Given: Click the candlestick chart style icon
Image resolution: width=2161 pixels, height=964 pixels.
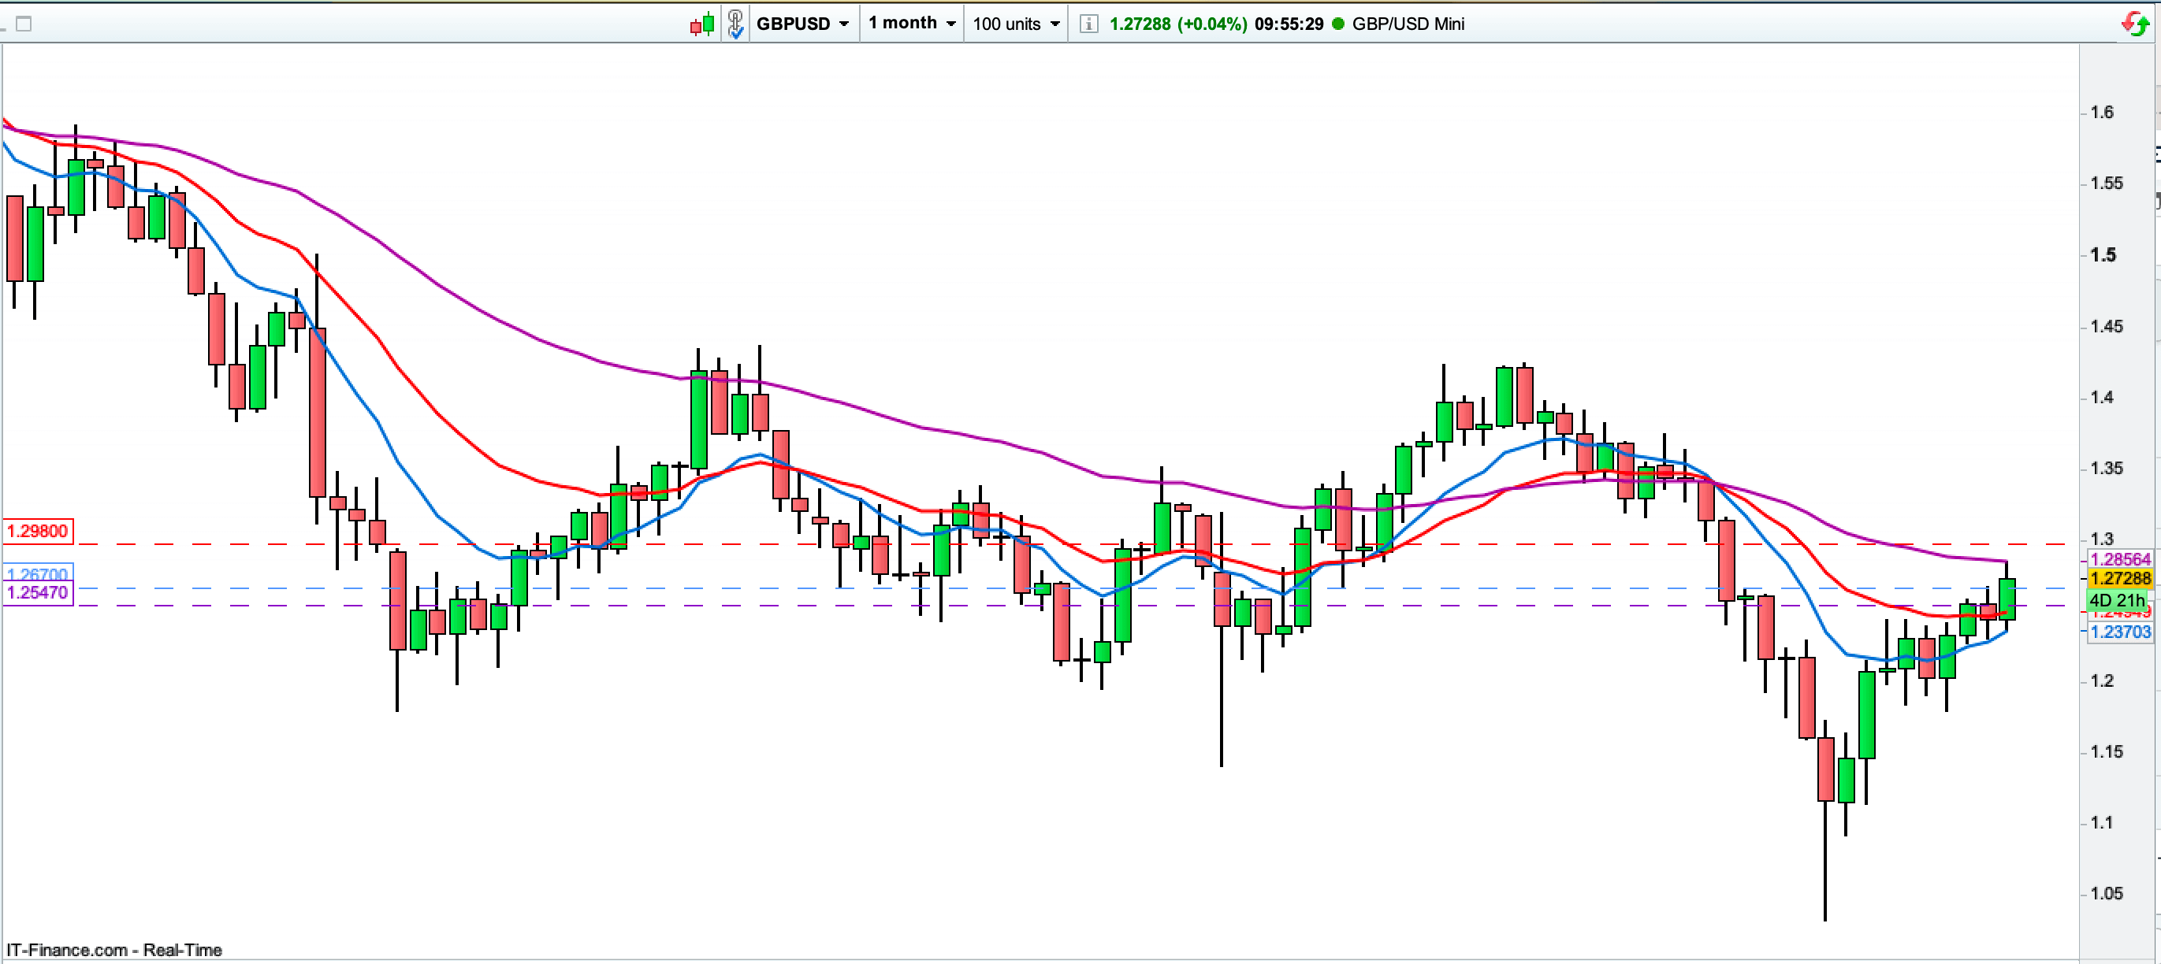Looking at the screenshot, I should click(x=702, y=24).
